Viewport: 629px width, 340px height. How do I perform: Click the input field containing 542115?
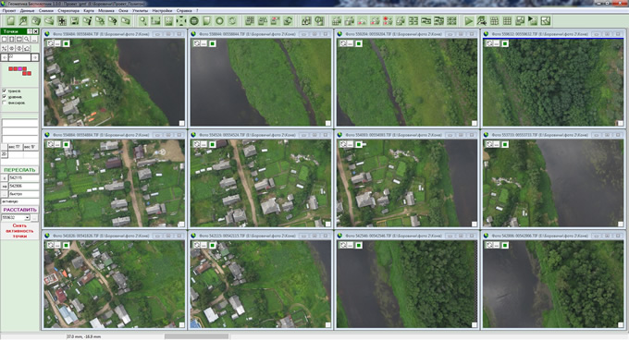[24, 177]
